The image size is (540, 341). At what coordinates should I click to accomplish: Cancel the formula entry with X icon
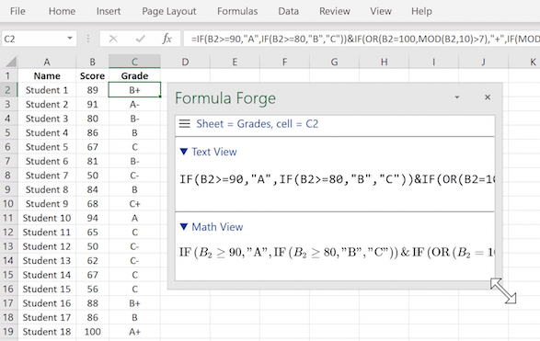click(x=113, y=39)
